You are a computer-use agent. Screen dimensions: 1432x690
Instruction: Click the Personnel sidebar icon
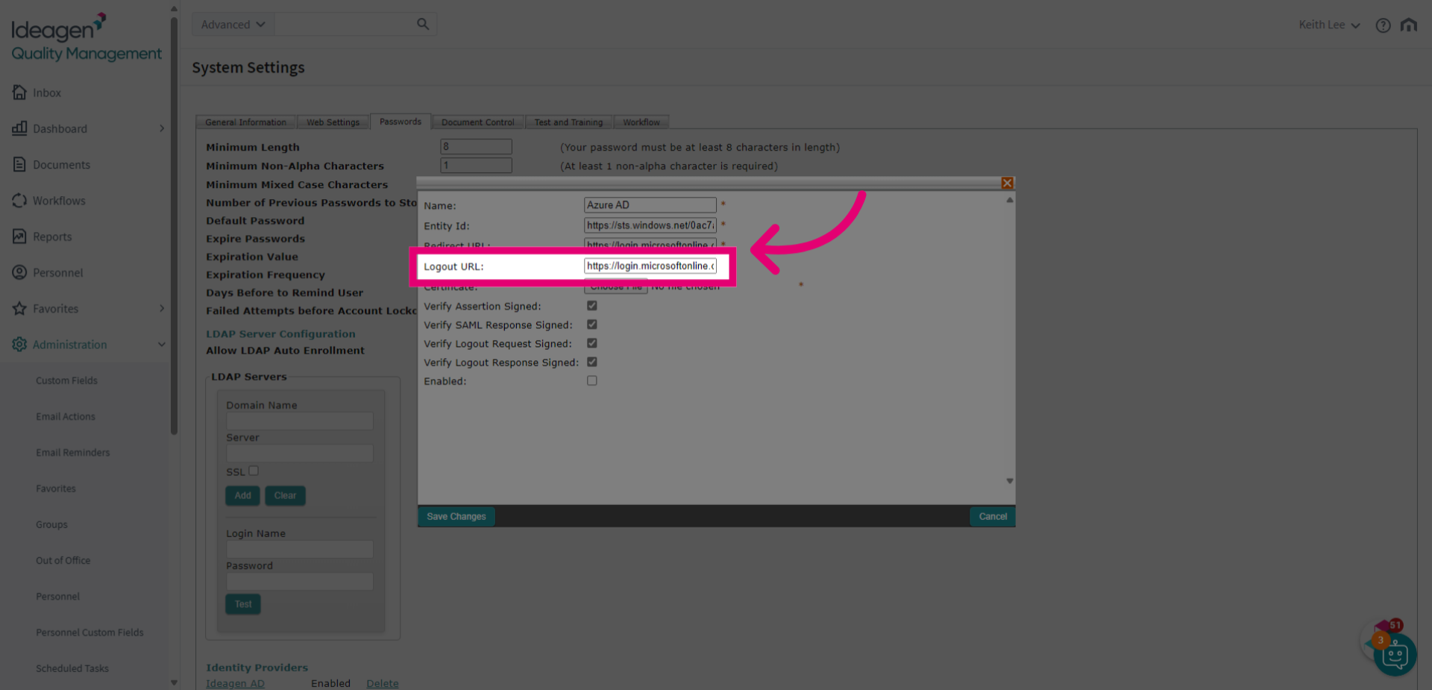(19, 272)
